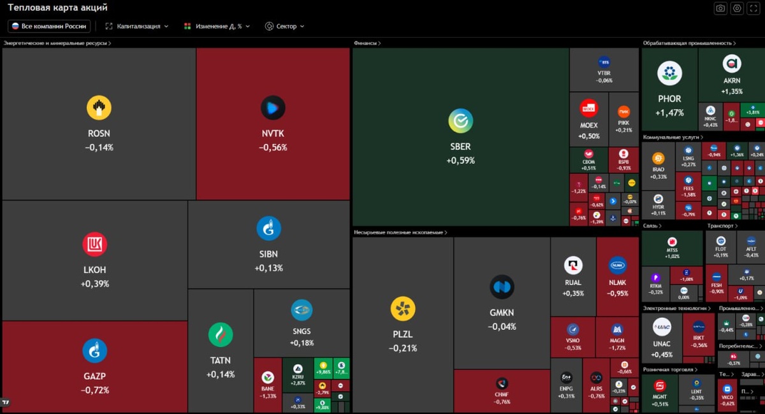
Task: Click the camera snapshot icon
Action: (720, 8)
